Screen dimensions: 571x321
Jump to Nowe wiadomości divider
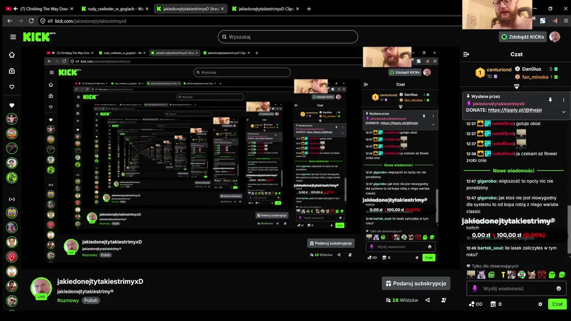pyautogui.click(x=513, y=171)
